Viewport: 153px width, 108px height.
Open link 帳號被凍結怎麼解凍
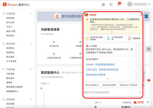coord(96,75)
